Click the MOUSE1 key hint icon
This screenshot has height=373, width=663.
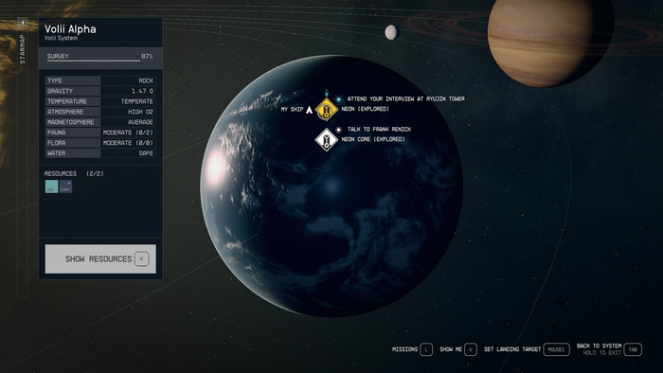pos(556,349)
